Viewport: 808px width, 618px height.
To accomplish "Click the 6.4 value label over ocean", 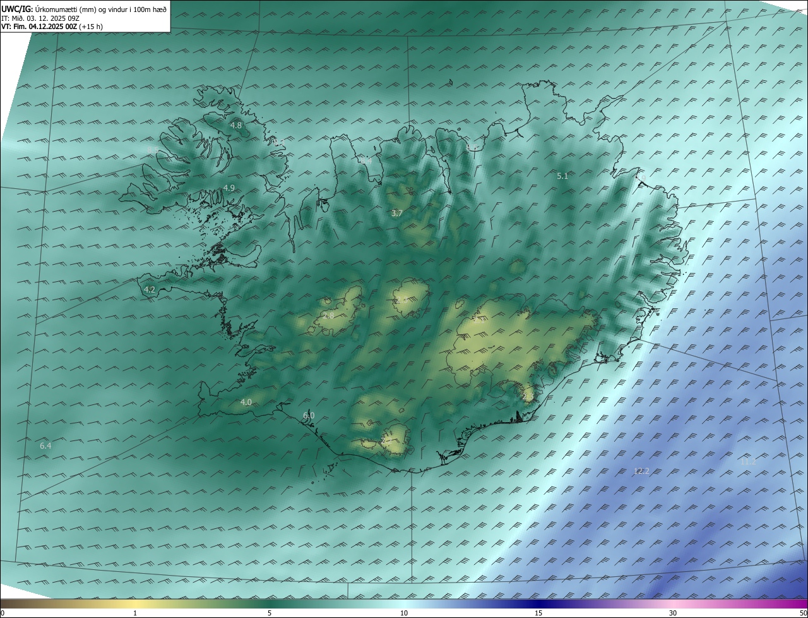I will click(45, 445).
